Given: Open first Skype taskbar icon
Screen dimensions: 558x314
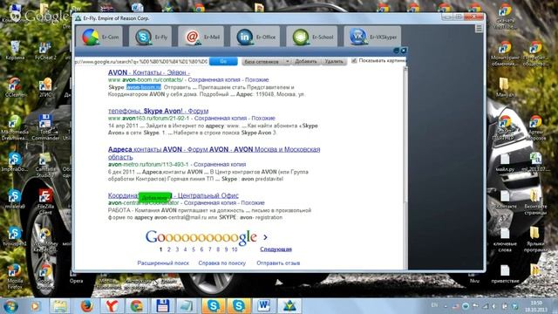Looking at the screenshot, I should (x=213, y=306).
